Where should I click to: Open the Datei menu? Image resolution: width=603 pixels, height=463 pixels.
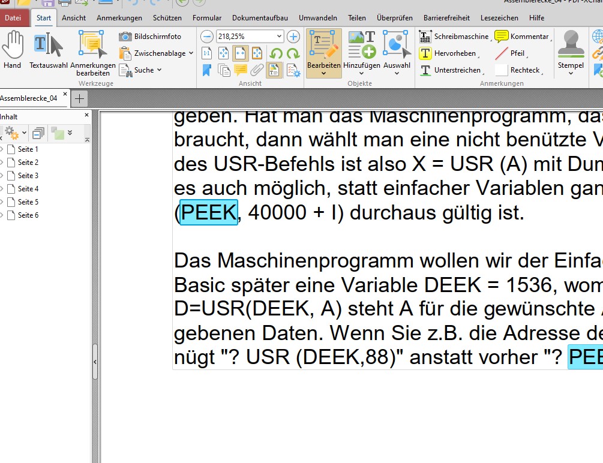13,18
